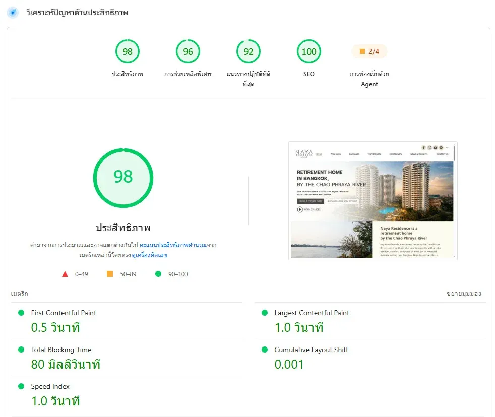Click the SEO category label
Viewport: 495px width, 417px height.
tap(308, 74)
